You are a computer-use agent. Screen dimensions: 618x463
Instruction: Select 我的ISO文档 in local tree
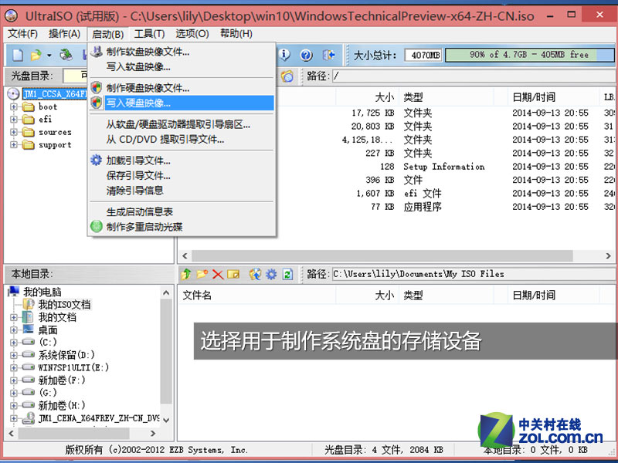coord(64,304)
